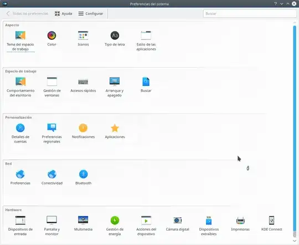Open network Preferencias under Red

tap(20, 177)
